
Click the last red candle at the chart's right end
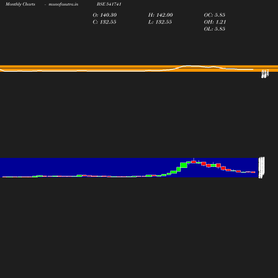253,172
